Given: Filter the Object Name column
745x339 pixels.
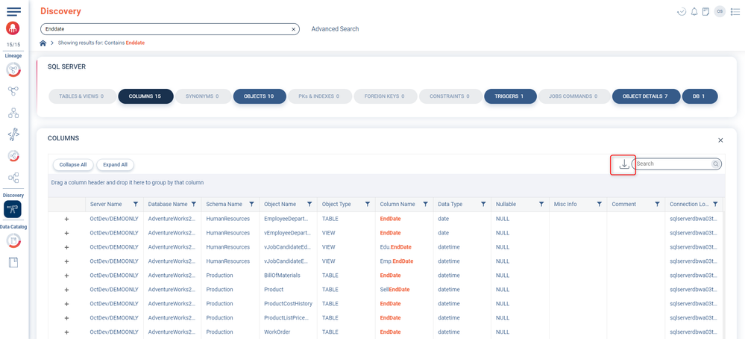Looking at the screenshot, I should [309, 204].
